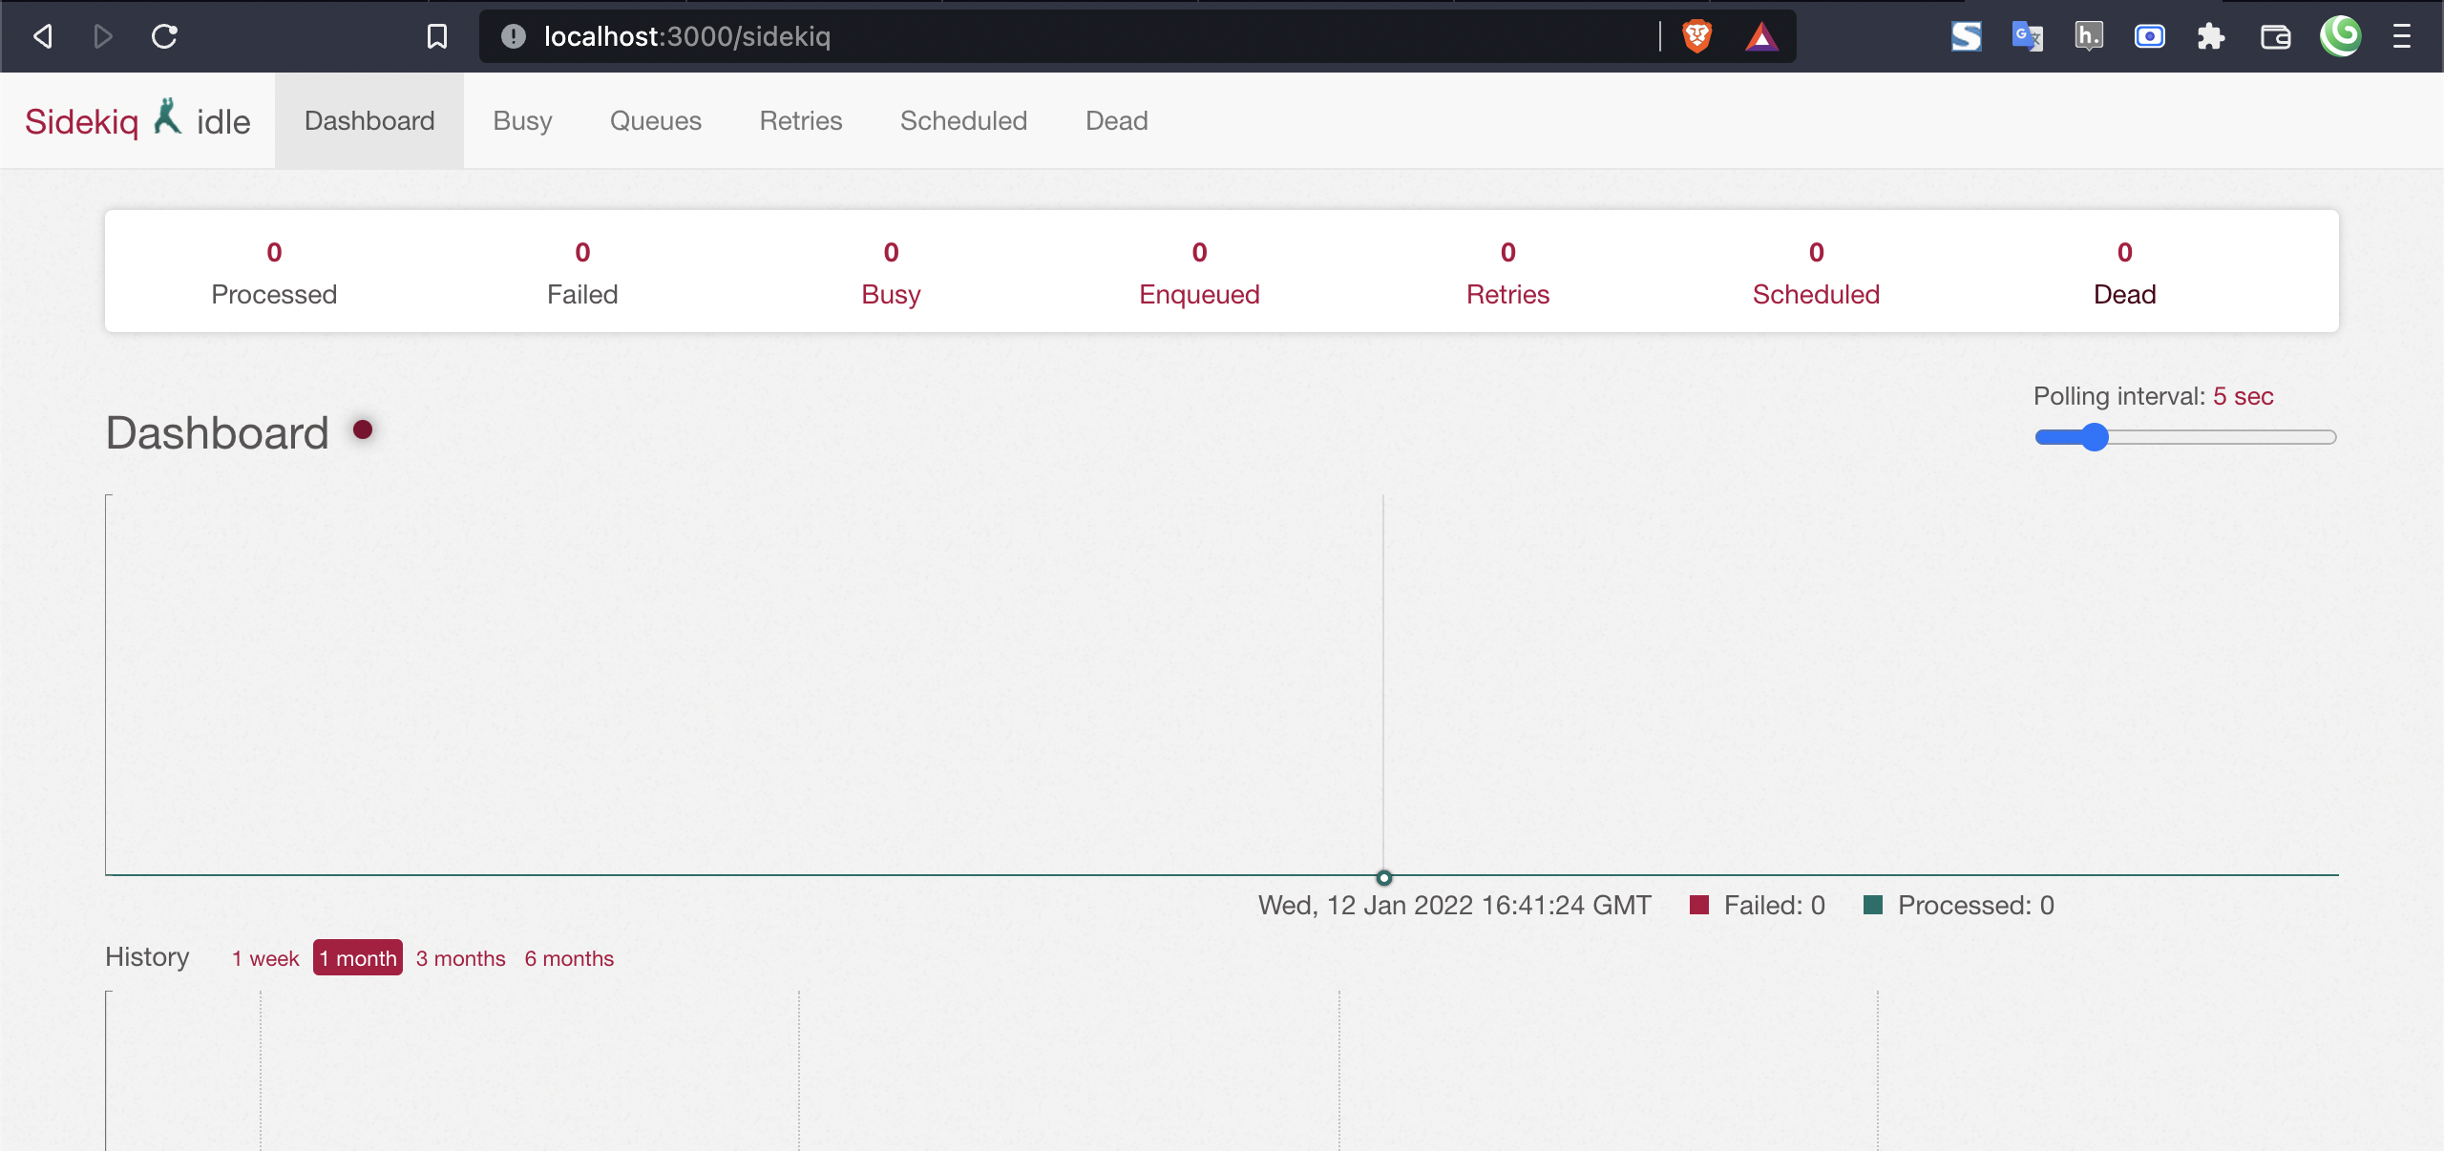Open the Brave Wallet icon
The height and width of the screenshot is (1151, 2444).
(2276, 36)
